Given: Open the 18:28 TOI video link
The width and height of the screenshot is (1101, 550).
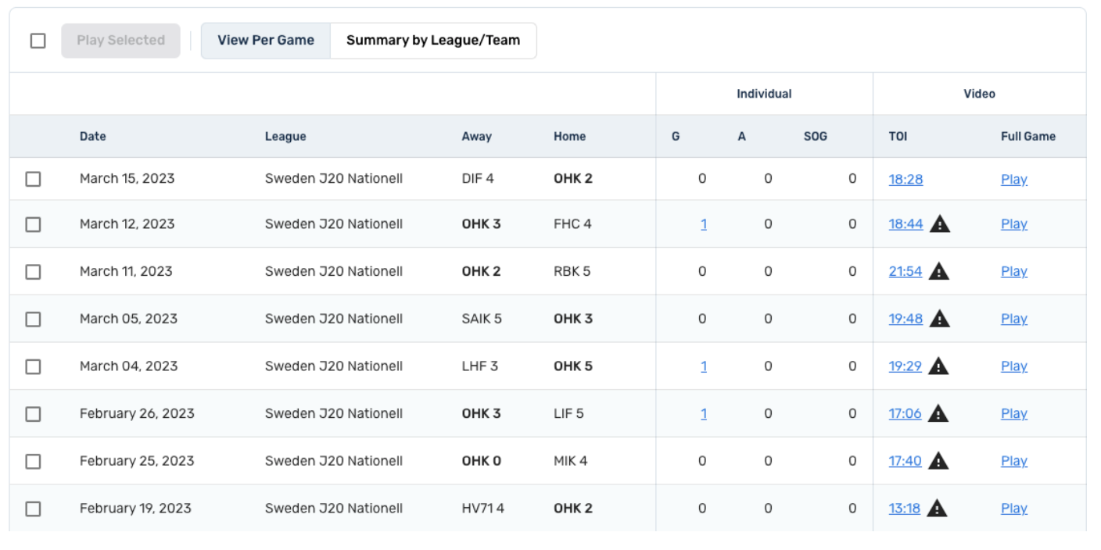Looking at the screenshot, I should coord(906,180).
